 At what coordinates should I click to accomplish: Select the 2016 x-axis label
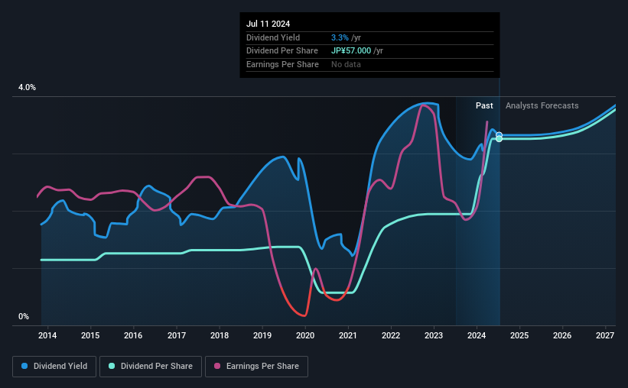pyautogui.click(x=133, y=335)
